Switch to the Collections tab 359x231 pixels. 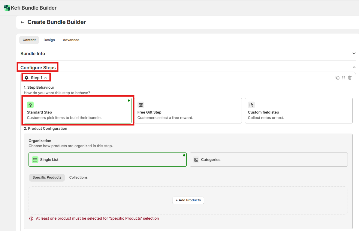78,178
